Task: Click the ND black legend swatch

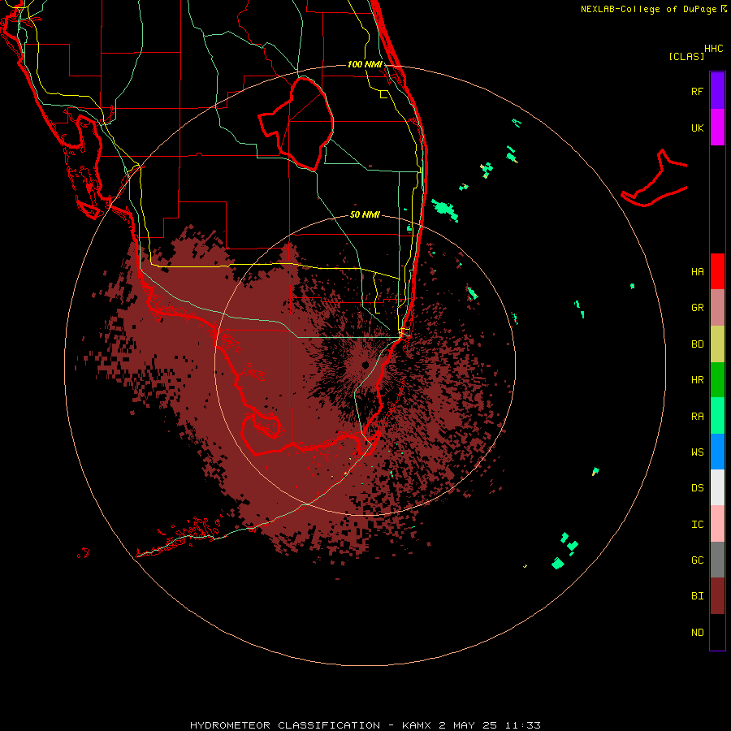Action: (x=717, y=632)
